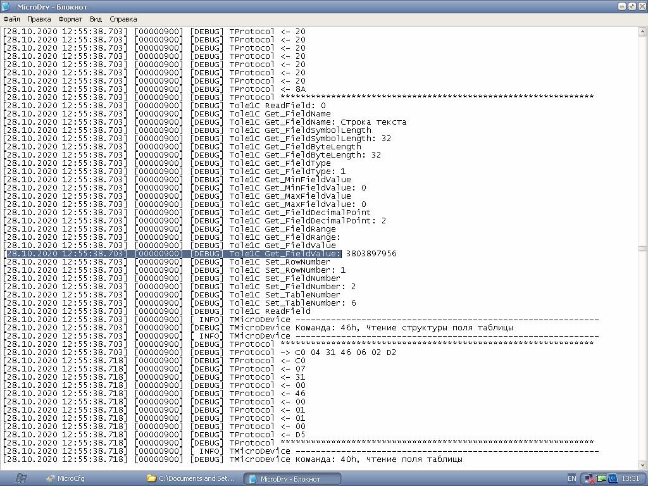This screenshot has width=648, height=486.
Task: Click 'Get_FieldName: Строка текста' line
Action: tap(205, 122)
